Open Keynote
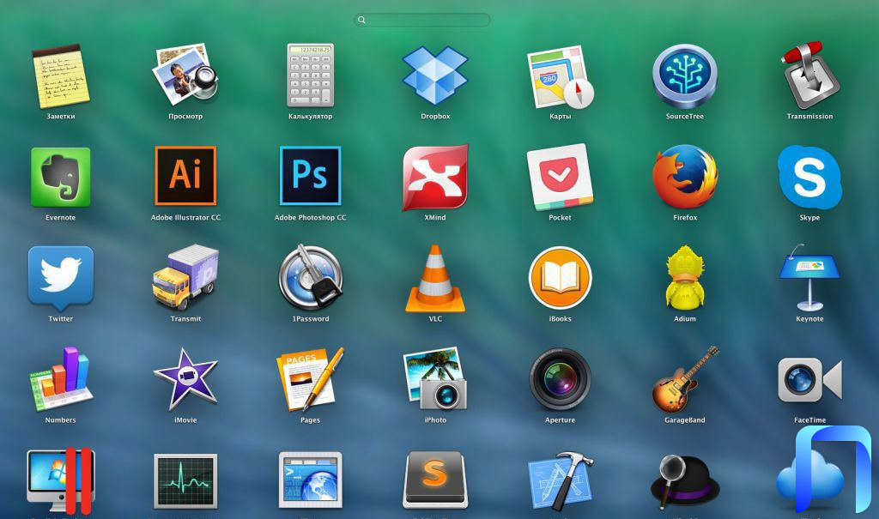This screenshot has height=519, width=879. (x=809, y=277)
